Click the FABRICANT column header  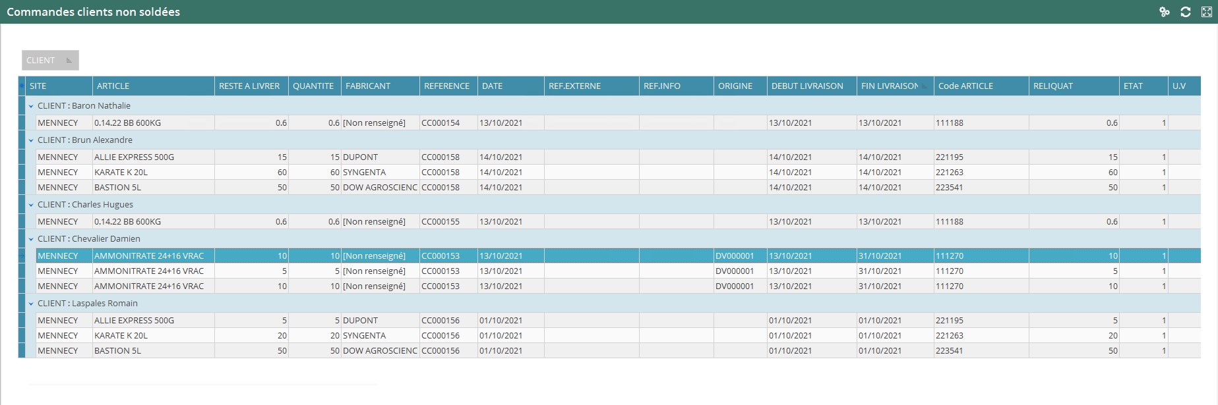380,86
